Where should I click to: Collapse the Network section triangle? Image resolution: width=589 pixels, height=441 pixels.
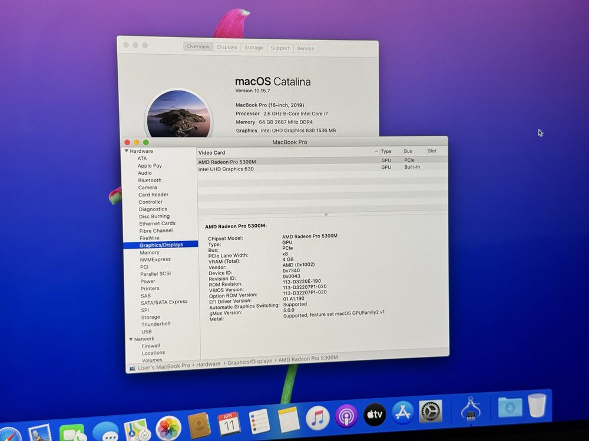tap(131, 339)
